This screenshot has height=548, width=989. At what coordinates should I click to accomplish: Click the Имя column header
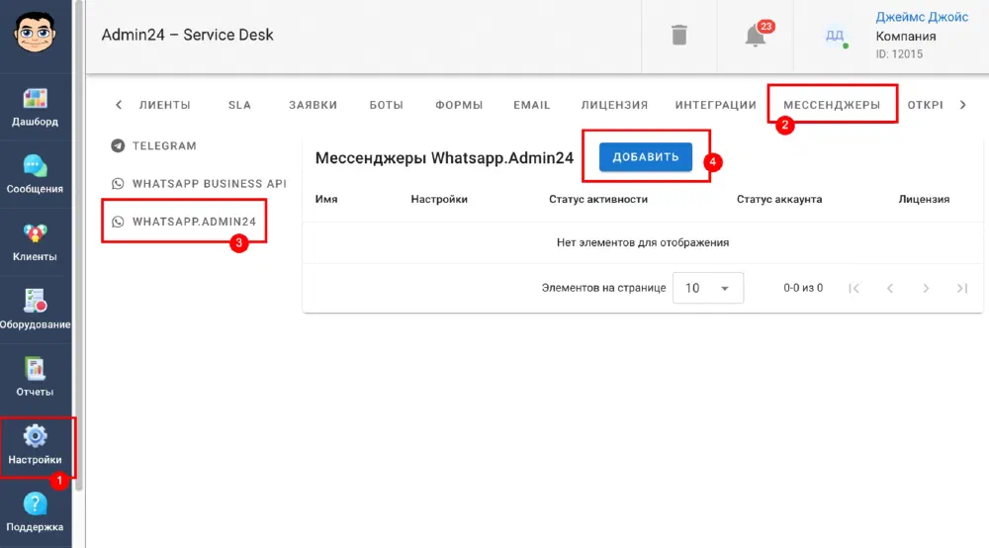326,199
